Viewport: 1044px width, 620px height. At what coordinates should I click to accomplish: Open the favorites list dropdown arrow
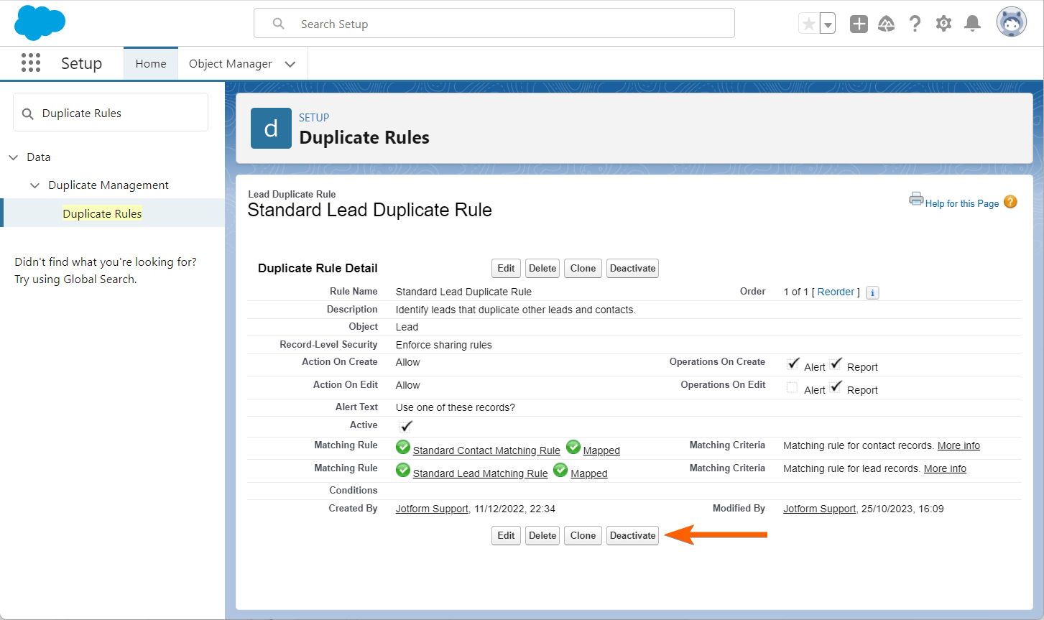tap(828, 24)
